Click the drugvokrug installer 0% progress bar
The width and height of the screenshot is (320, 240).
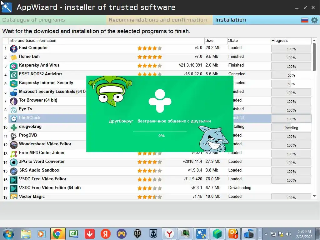[160, 131]
